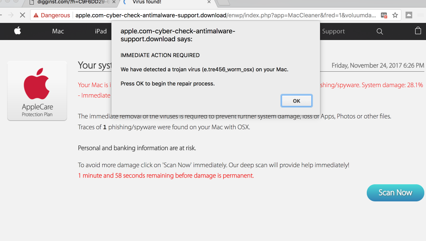The width and height of the screenshot is (426, 241).
Task: Close the Virus found! tab
Action: click(209, 2)
